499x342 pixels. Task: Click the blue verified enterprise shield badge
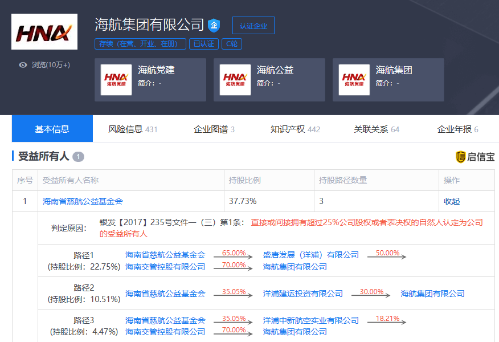coord(214,25)
